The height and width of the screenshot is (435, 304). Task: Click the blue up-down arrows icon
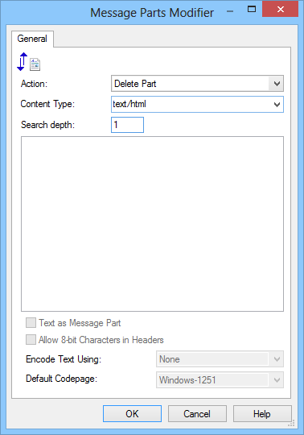click(23, 61)
